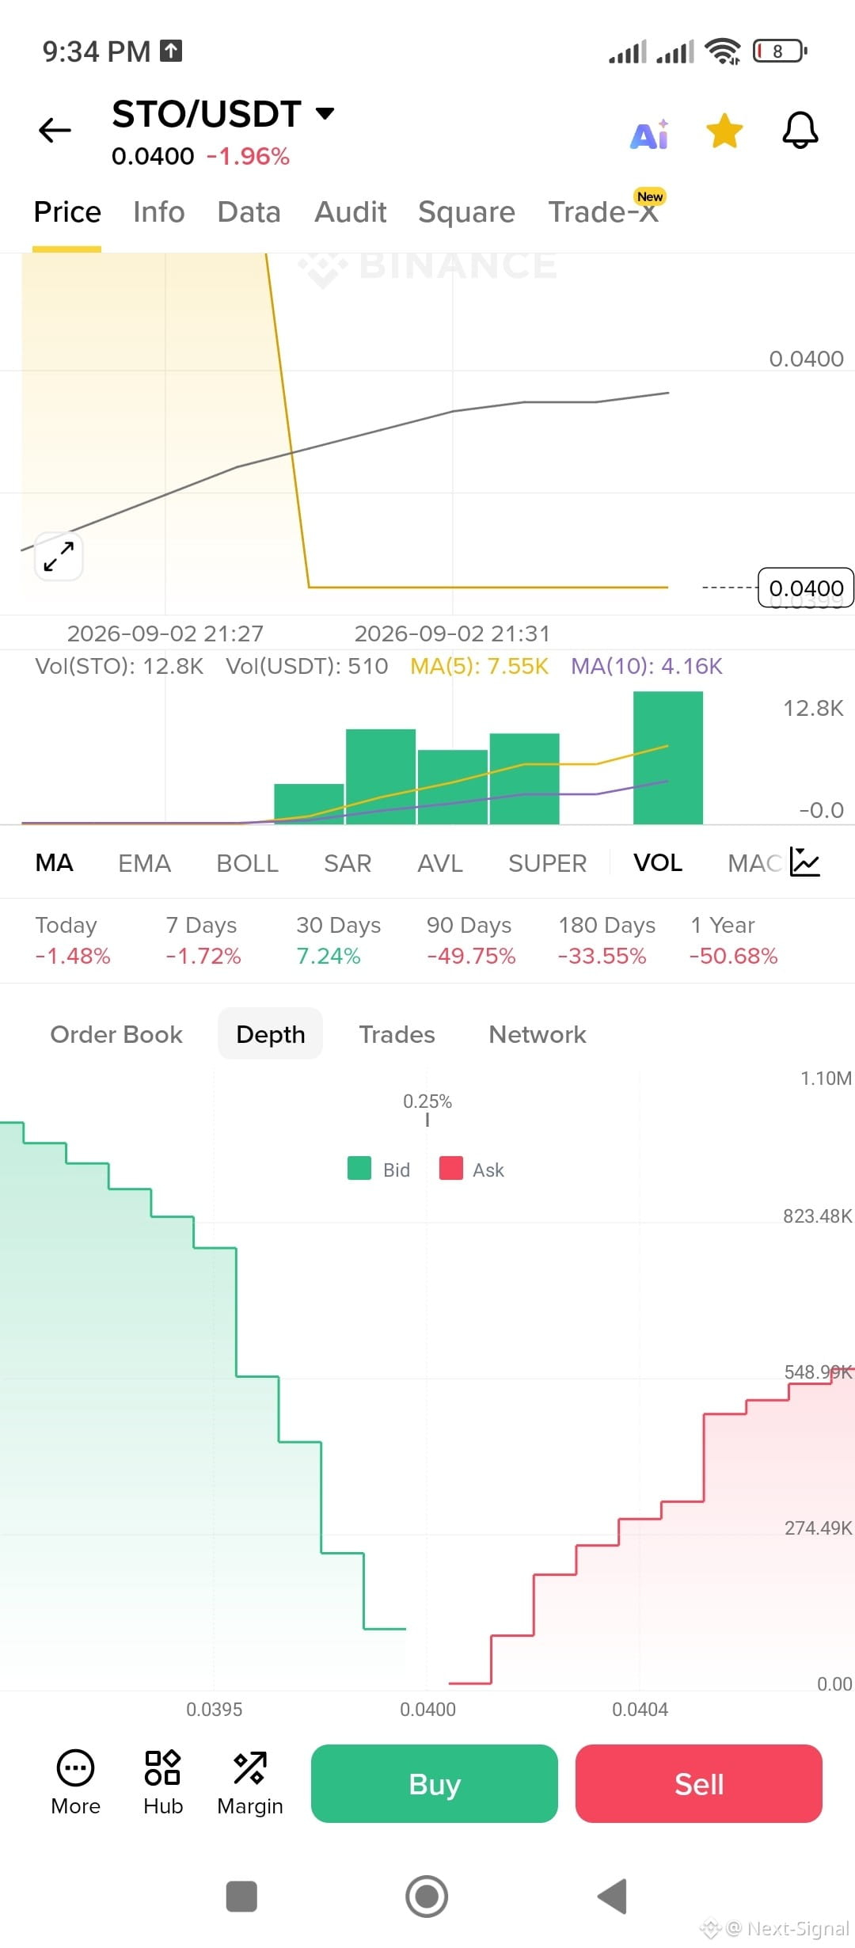Click the green Bid legend swatch

click(359, 1168)
